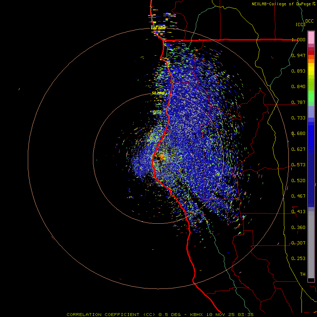Click the bright green segment of color bar
The image size is (317, 317).
(x=311, y=96)
